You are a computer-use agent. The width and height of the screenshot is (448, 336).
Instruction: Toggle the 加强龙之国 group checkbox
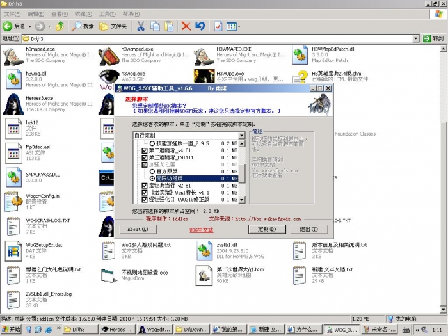[145, 164]
